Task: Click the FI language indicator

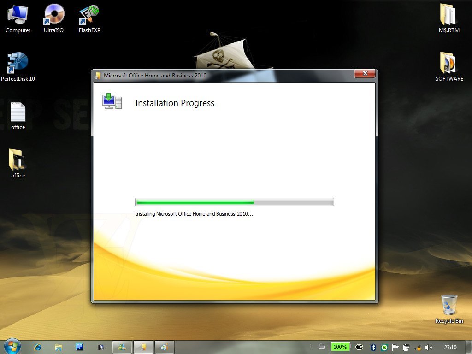Action: [x=311, y=346]
